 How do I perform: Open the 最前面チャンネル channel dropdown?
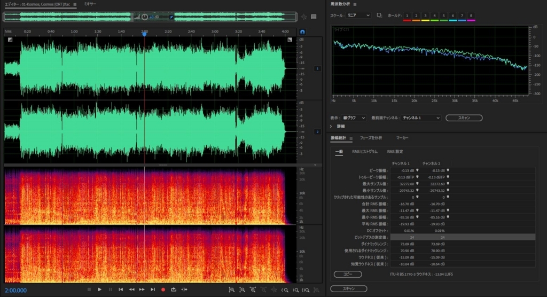[x=421, y=118]
